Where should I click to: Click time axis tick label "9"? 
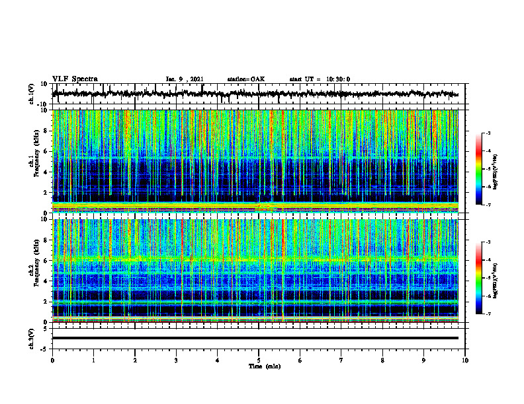pos(423,360)
